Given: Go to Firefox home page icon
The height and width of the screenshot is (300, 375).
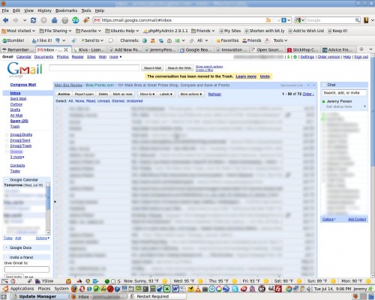Looking at the screenshot, I should point(54,20).
